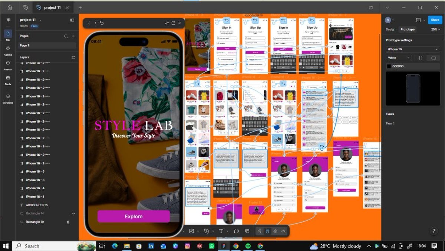Open the 25% zoom dropdown
Viewport: 445px width, 251px height.
(435, 29)
